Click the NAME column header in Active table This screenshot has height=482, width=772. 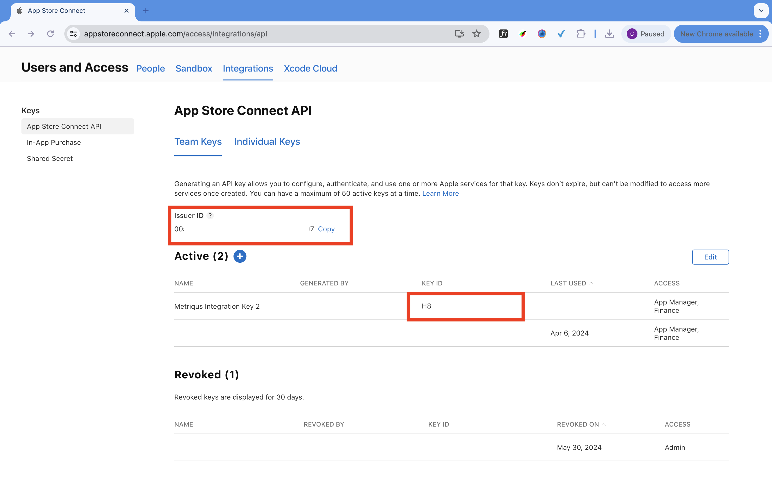184,283
